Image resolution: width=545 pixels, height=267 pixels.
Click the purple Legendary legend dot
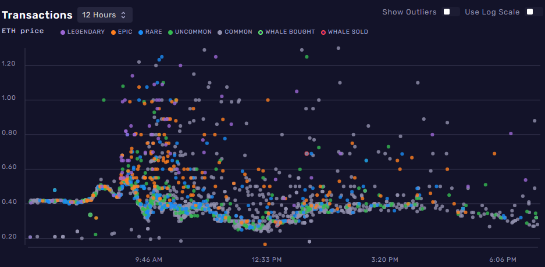63,32
